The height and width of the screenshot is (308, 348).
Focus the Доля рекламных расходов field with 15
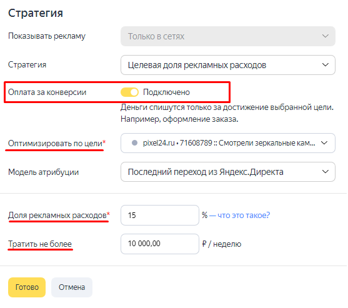pos(160,216)
